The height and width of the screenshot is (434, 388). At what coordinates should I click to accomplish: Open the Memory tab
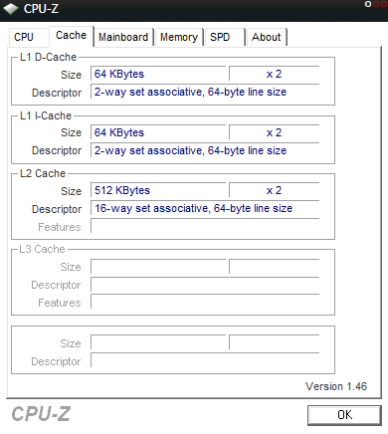(179, 37)
